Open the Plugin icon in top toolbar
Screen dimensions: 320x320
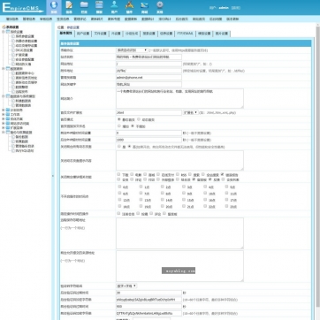click(129, 7)
